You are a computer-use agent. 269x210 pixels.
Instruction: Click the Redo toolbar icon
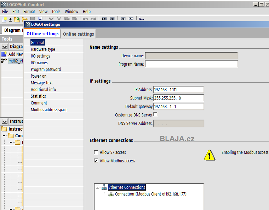point(93,19)
